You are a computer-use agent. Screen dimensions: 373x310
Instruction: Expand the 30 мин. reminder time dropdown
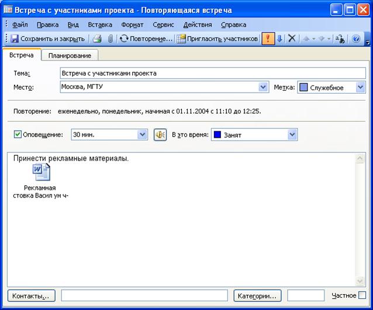coord(142,135)
